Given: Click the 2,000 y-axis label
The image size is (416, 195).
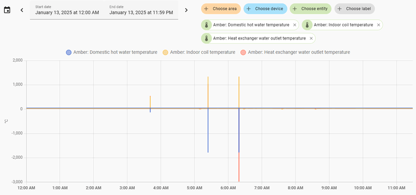Looking at the screenshot, I should pos(18,61).
